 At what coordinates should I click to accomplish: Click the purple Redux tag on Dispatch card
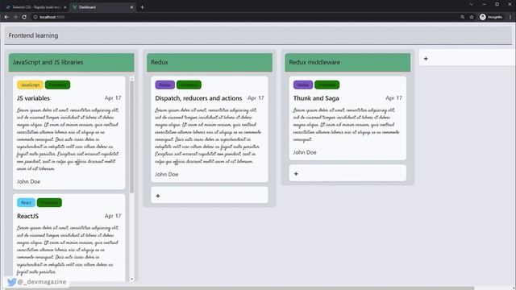tap(164, 85)
